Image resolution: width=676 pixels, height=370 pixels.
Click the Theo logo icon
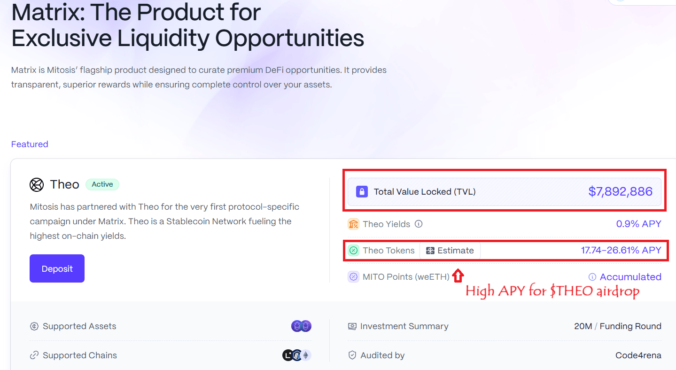point(37,185)
